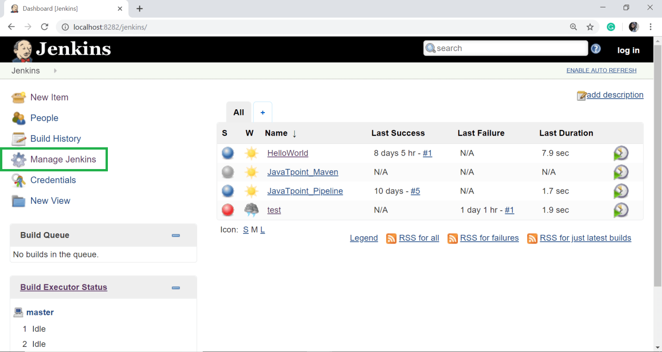This screenshot has width=662, height=352.
Task: Click the People icon in sidebar
Action: pyautogui.click(x=19, y=118)
